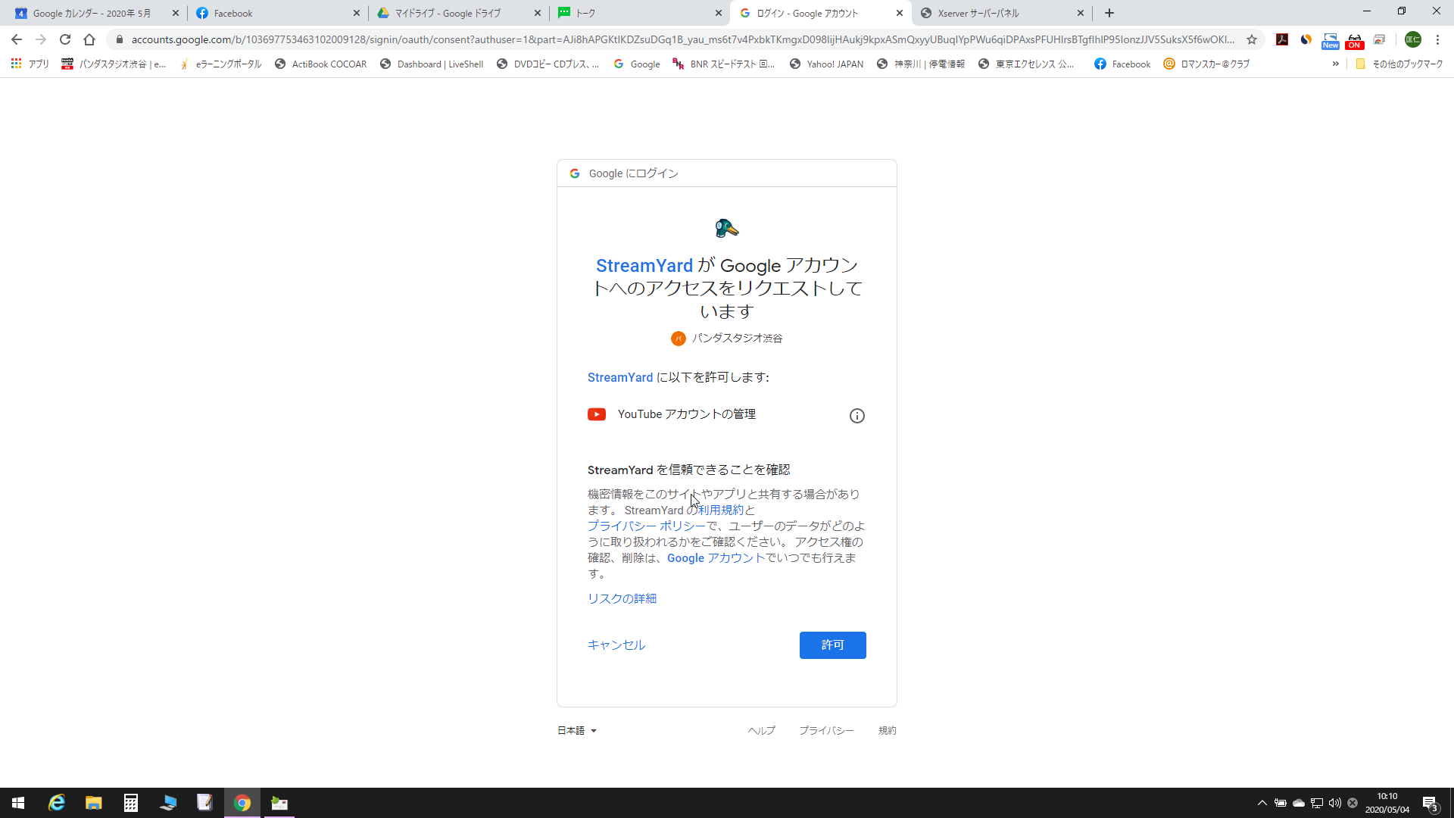Open the 日本語 language dropdown

(577, 730)
